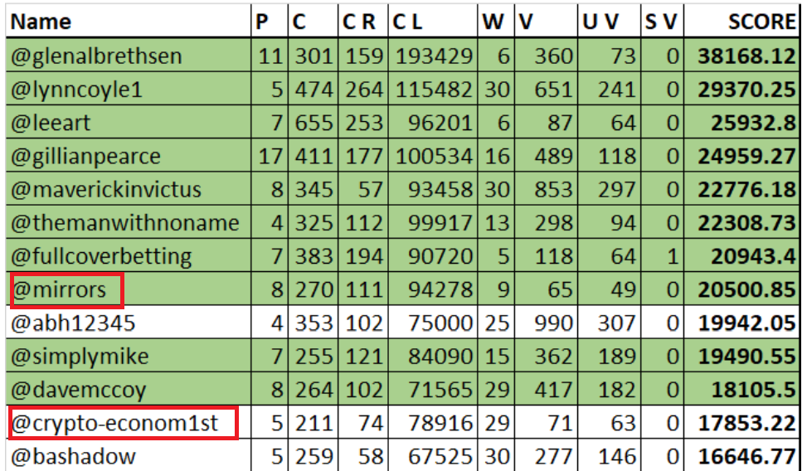This screenshot has width=807, height=471.
Task: Select the SCORE column header
Action: 761,22
